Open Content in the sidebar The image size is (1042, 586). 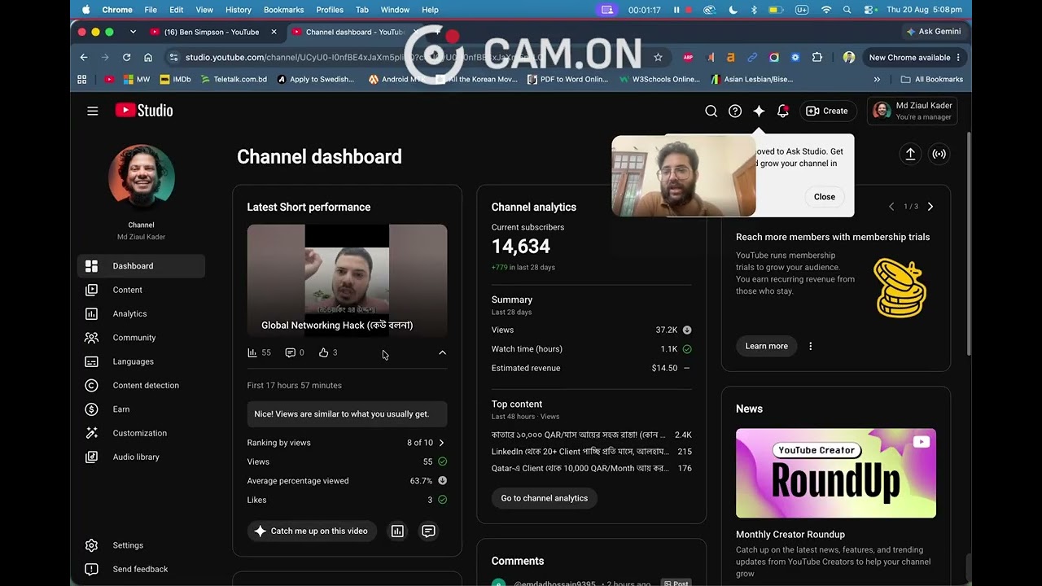(141, 290)
